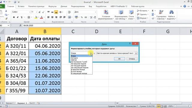Click the Fill down icon in Редактирование
Image resolution: width=192 pixels, height=108 pixels.
click(153, 14)
